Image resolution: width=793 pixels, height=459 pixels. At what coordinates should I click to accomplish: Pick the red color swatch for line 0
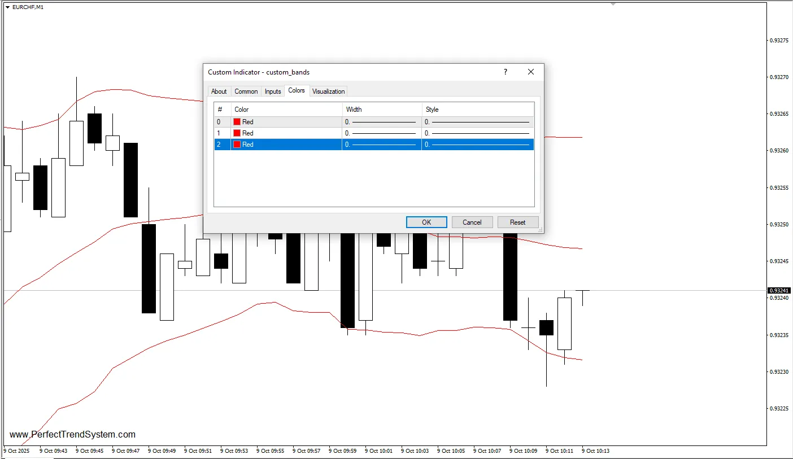click(x=237, y=122)
